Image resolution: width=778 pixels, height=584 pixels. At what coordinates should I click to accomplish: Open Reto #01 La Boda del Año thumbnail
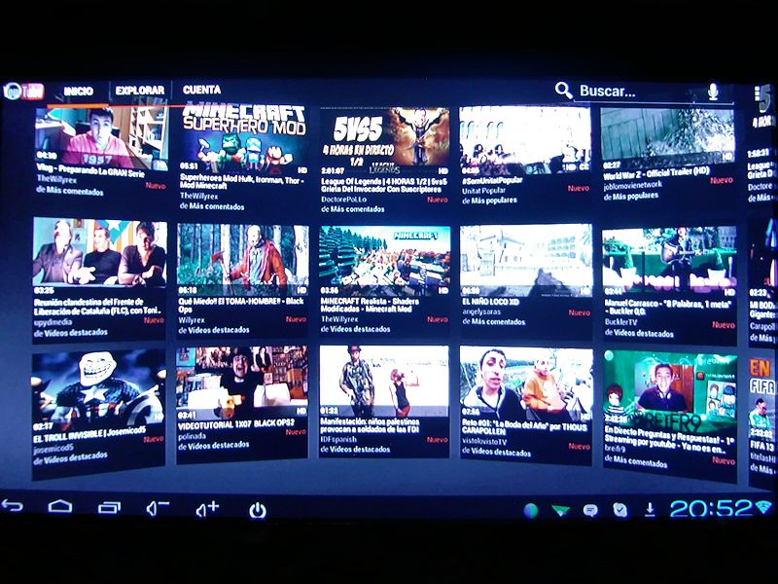tap(526, 383)
